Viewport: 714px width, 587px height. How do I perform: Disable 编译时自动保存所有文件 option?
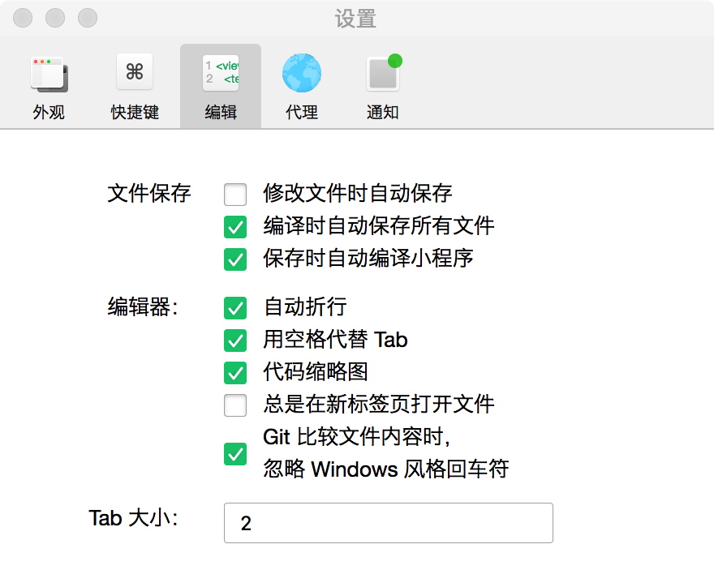[x=235, y=227]
